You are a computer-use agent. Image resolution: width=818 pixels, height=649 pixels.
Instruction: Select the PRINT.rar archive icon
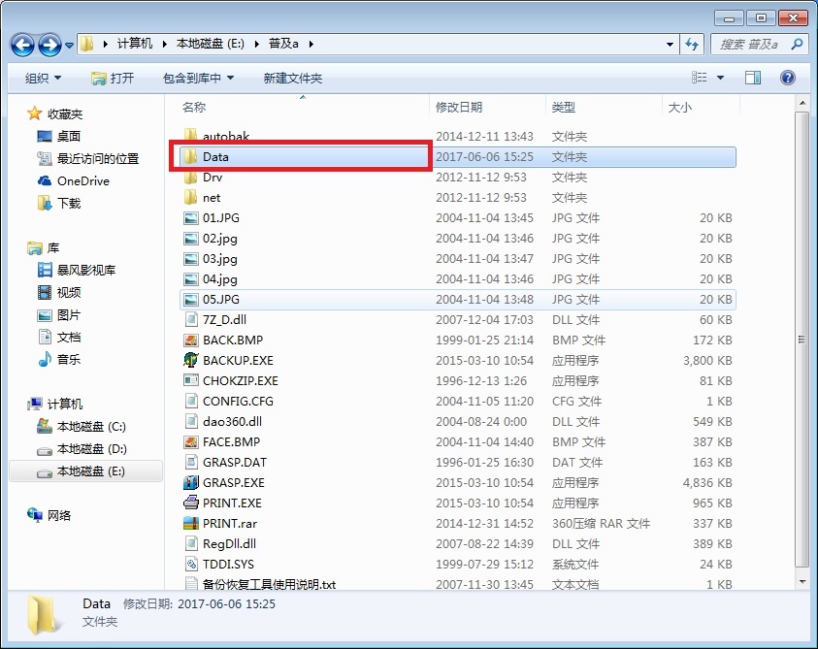point(191,524)
